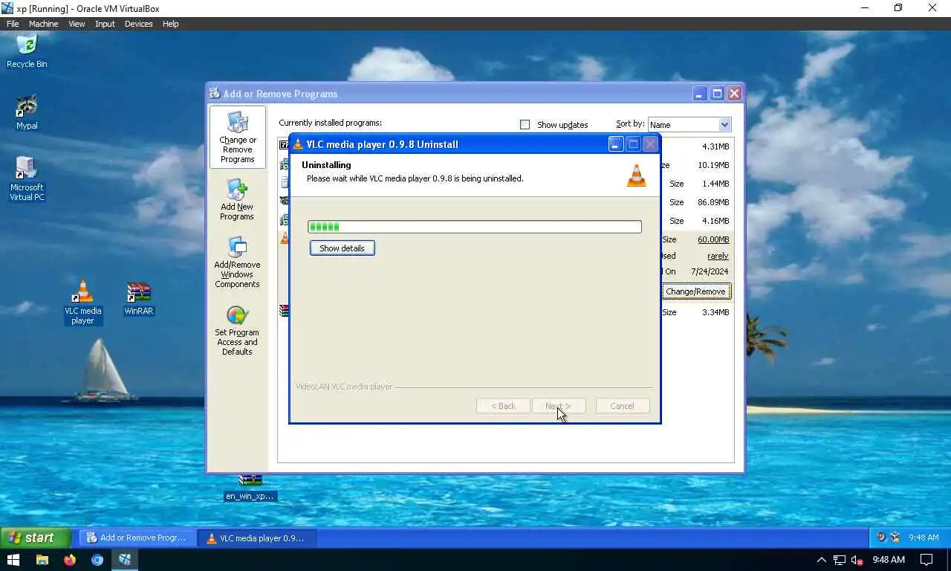Screen dimensions: 951x571
Task: Click the 60.00MB size link
Action: (x=713, y=239)
